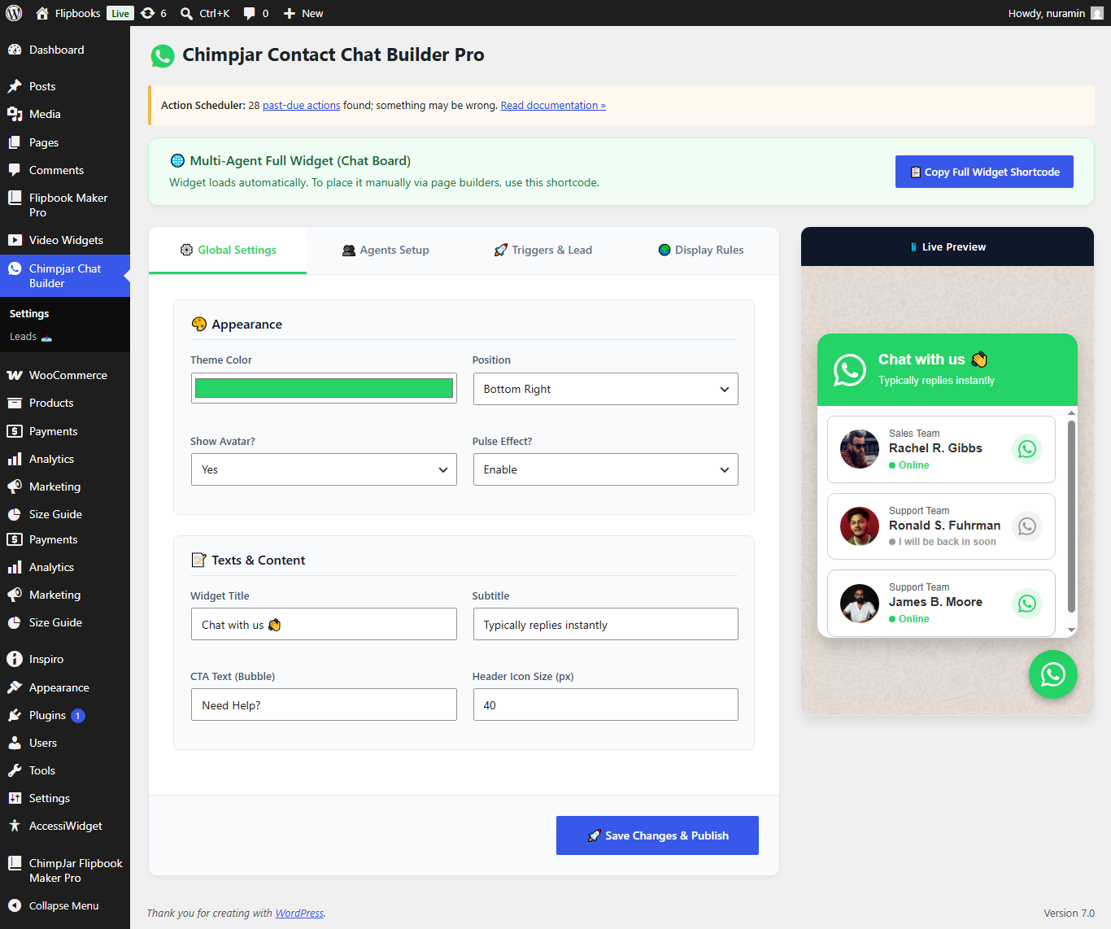Image resolution: width=1111 pixels, height=929 pixels.
Task: Open Products in the sidebar
Action: (65, 403)
